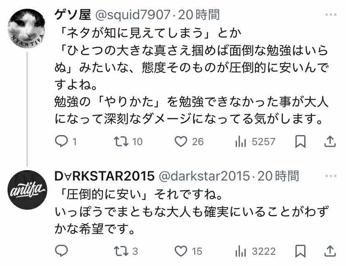
Task: Bookmark DVRKSTAR2015's tweet
Action: pos(300,251)
